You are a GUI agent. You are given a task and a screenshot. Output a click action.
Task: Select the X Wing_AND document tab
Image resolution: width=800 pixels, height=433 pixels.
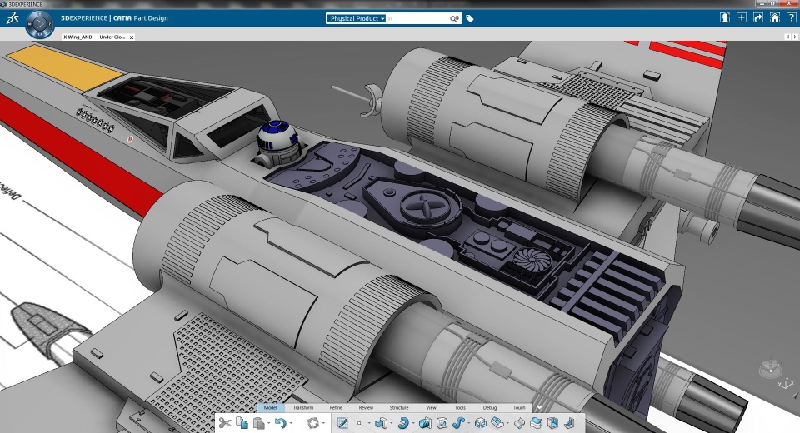point(94,37)
